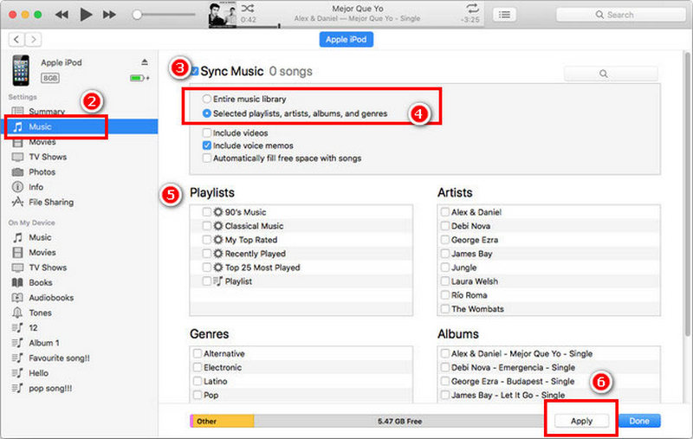Image resolution: width=693 pixels, height=439 pixels.
Task: Open Photos in sidebar
Action: pos(42,171)
